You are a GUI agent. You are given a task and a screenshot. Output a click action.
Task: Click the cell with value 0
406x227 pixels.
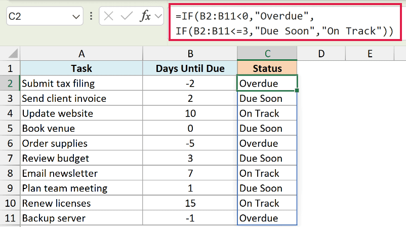190,128
